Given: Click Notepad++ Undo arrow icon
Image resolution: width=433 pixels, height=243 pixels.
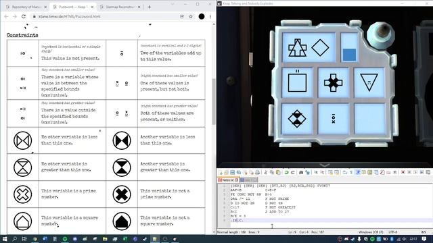Looking at the screenshot, I should pos(287,173).
